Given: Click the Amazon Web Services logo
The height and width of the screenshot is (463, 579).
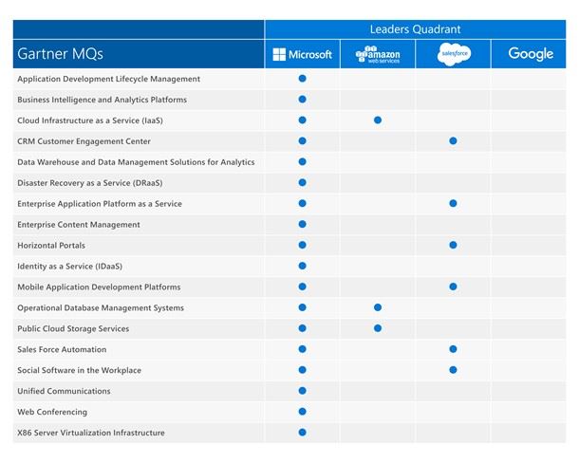Looking at the screenshot, I should coord(378,54).
